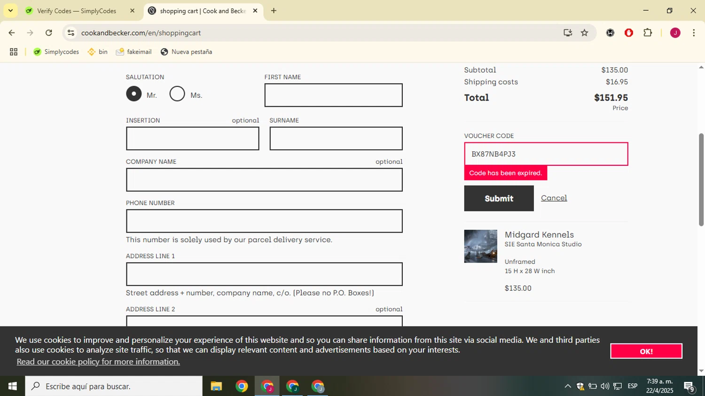Focus the Insertion optional field

tap(192, 139)
